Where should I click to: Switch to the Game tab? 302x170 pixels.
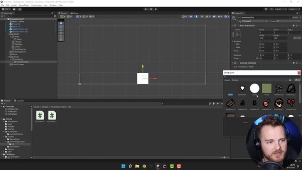click(75, 13)
